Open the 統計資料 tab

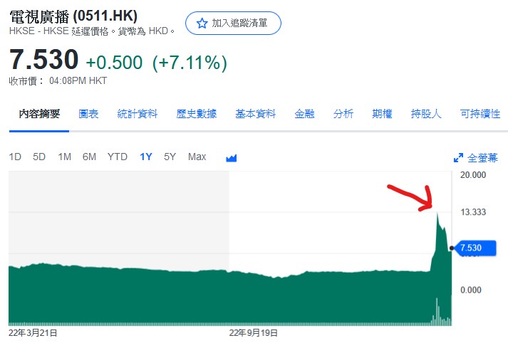(x=138, y=114)
